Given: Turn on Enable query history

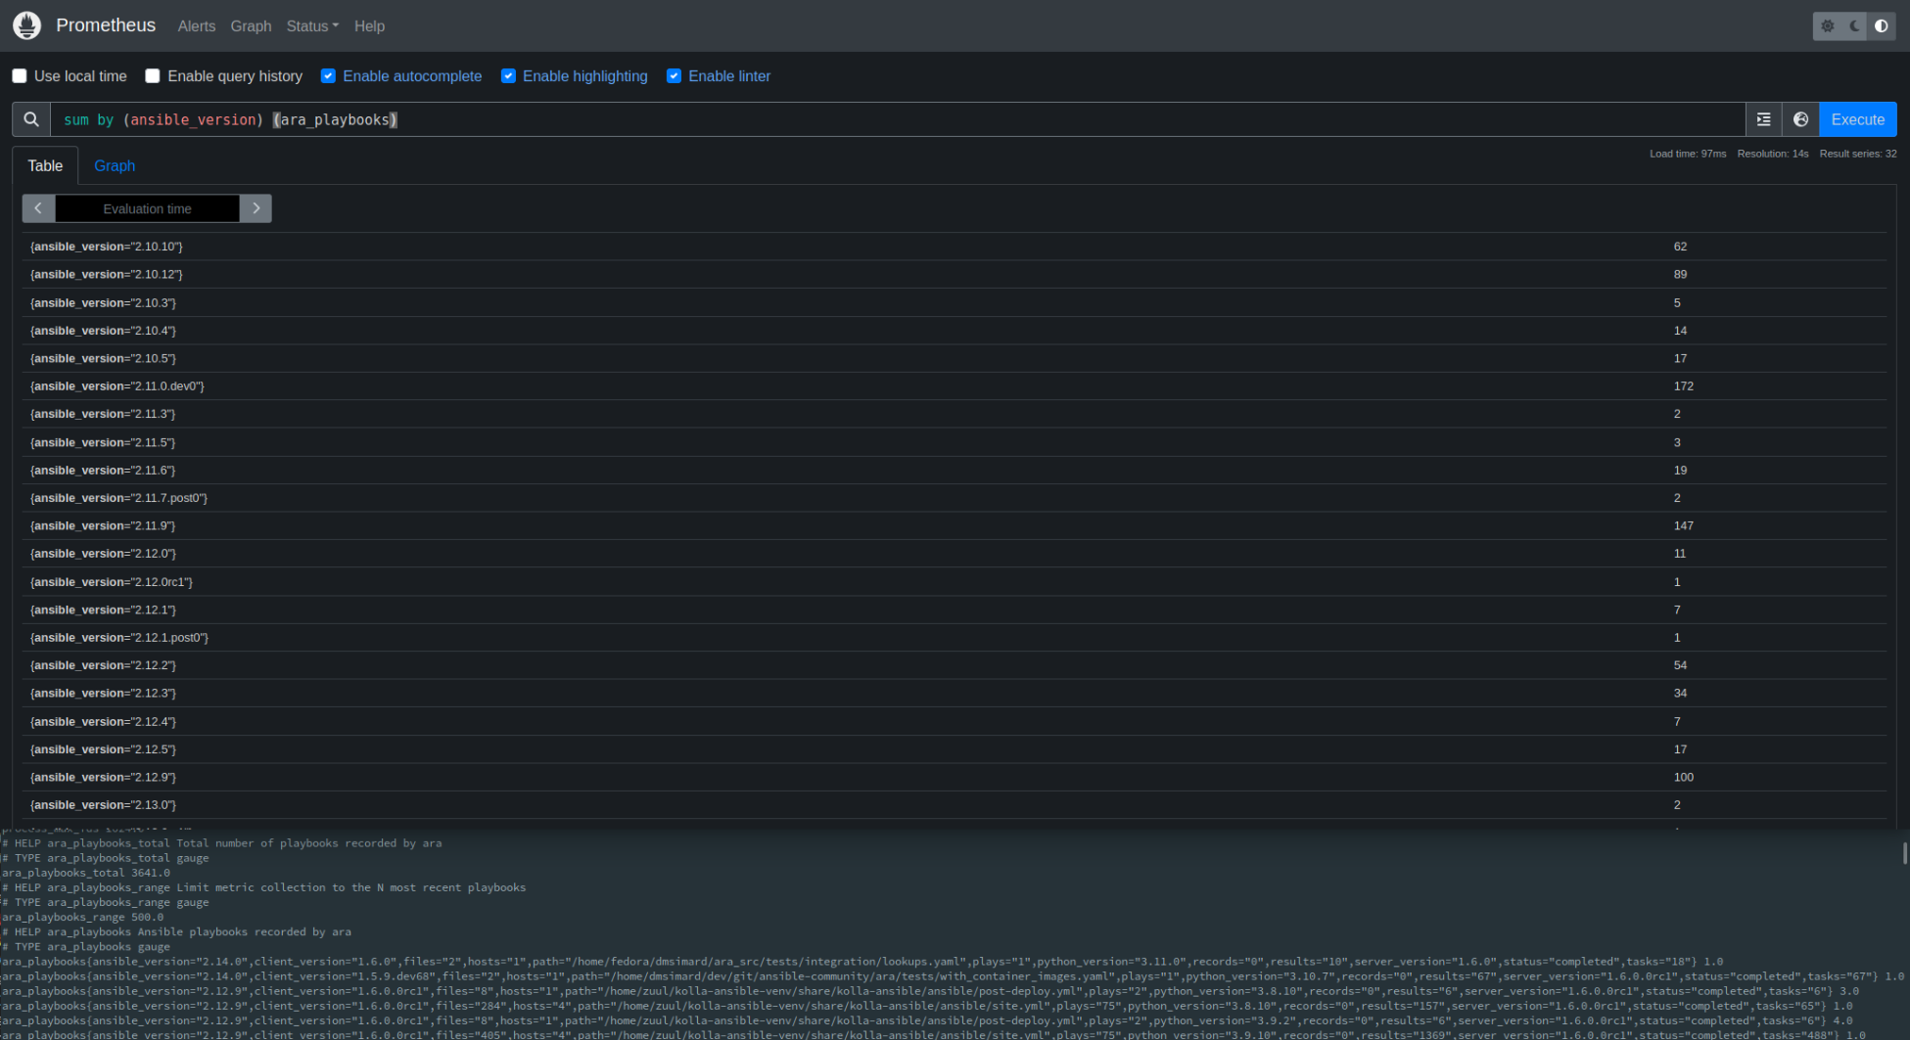Looking at the screenshot, I should pyautogui.click(x=153, y=76).
